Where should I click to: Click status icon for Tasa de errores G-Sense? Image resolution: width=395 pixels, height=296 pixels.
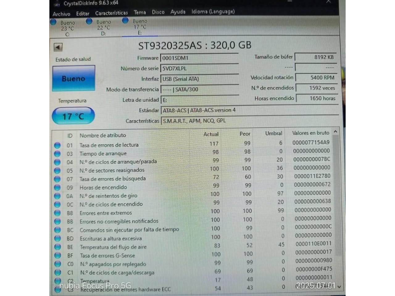click(x=57, y=255)
